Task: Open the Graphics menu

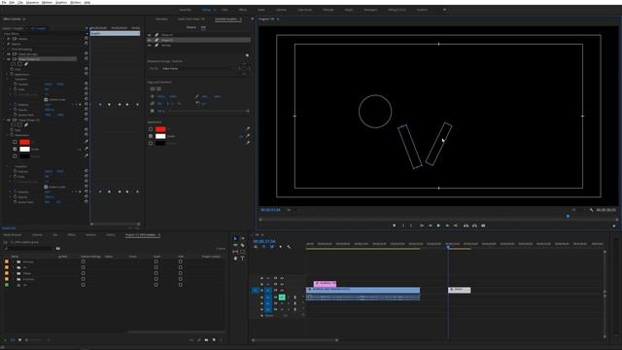Action: click(61, 2)
